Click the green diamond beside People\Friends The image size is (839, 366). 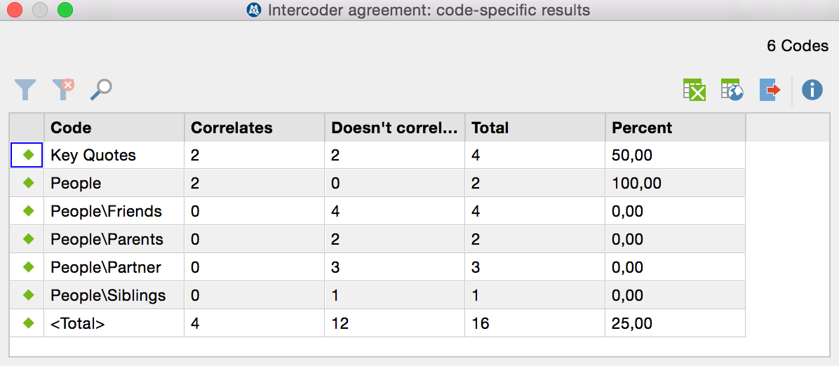pyautogui.click(x=28, y=211)
